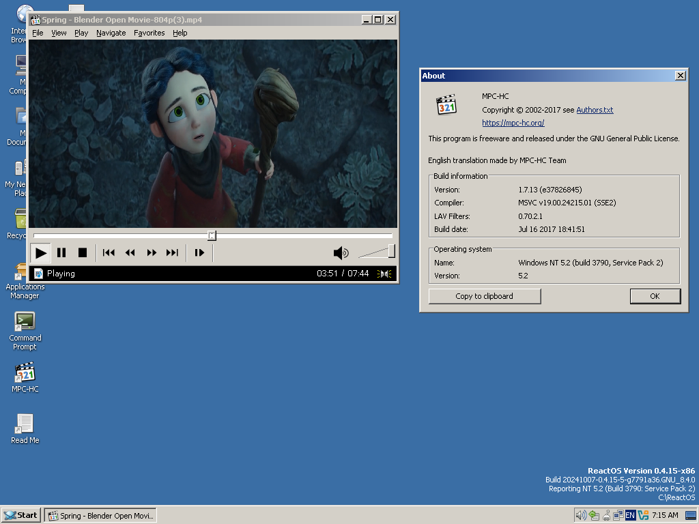Image resolution: width=699 pixels, height=524 pixels.
Task: Open the Favorites menu
Action: (x=149, y=33)
